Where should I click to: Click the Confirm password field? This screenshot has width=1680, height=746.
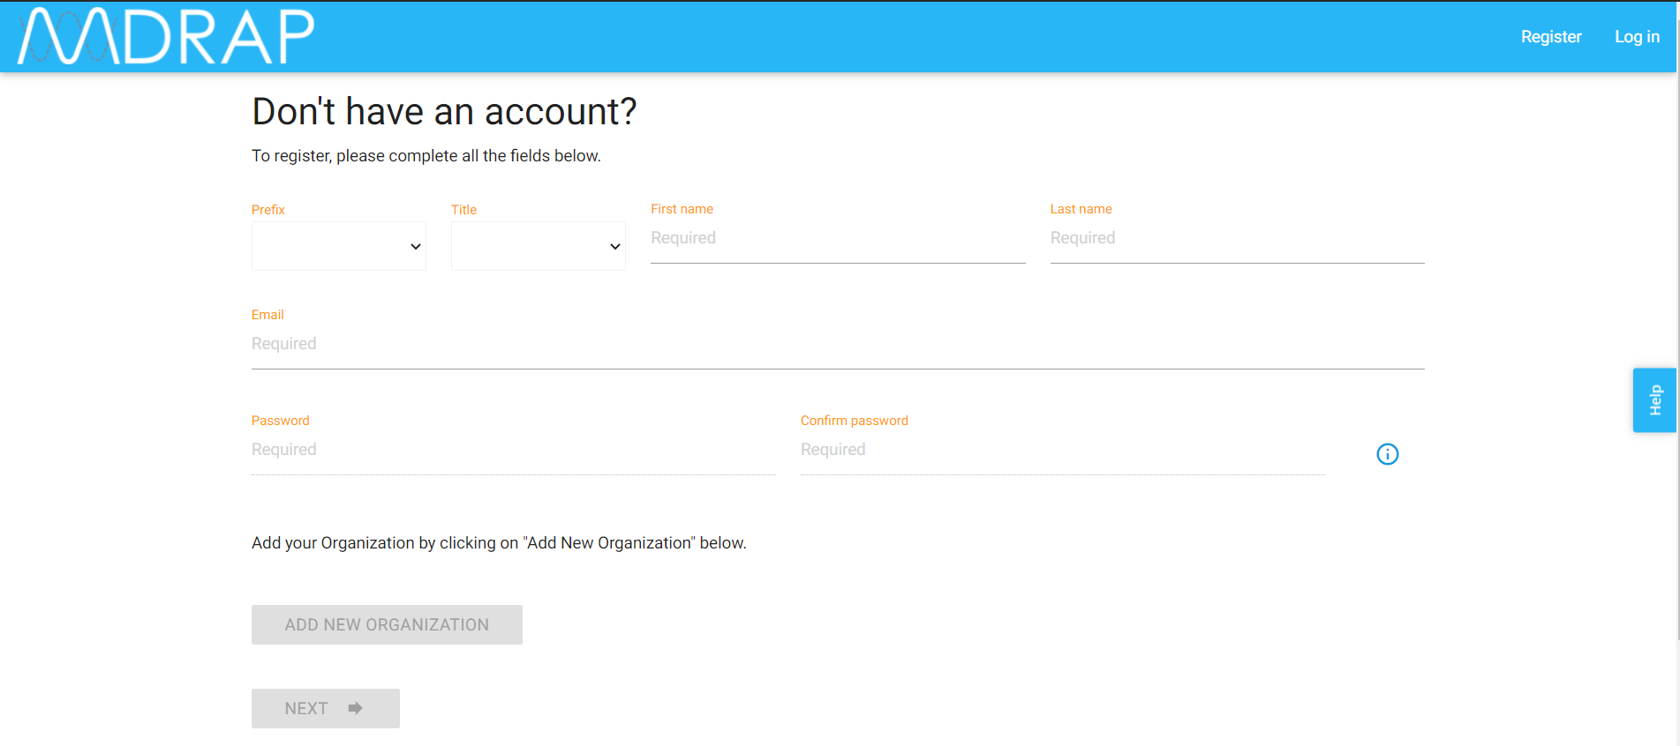click(x=1062, y=450)
